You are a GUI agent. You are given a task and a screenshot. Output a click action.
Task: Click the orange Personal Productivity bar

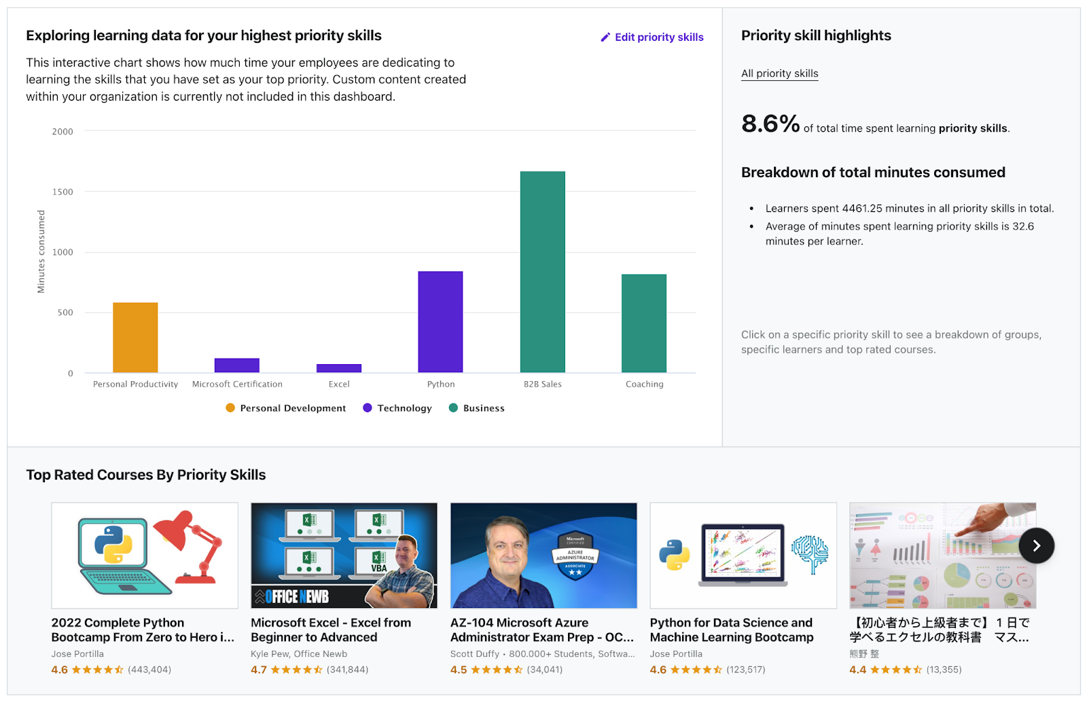pos(135,337)
